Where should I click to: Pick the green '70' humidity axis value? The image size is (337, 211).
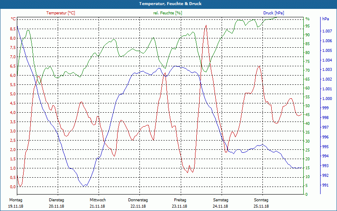coord(308,70)
